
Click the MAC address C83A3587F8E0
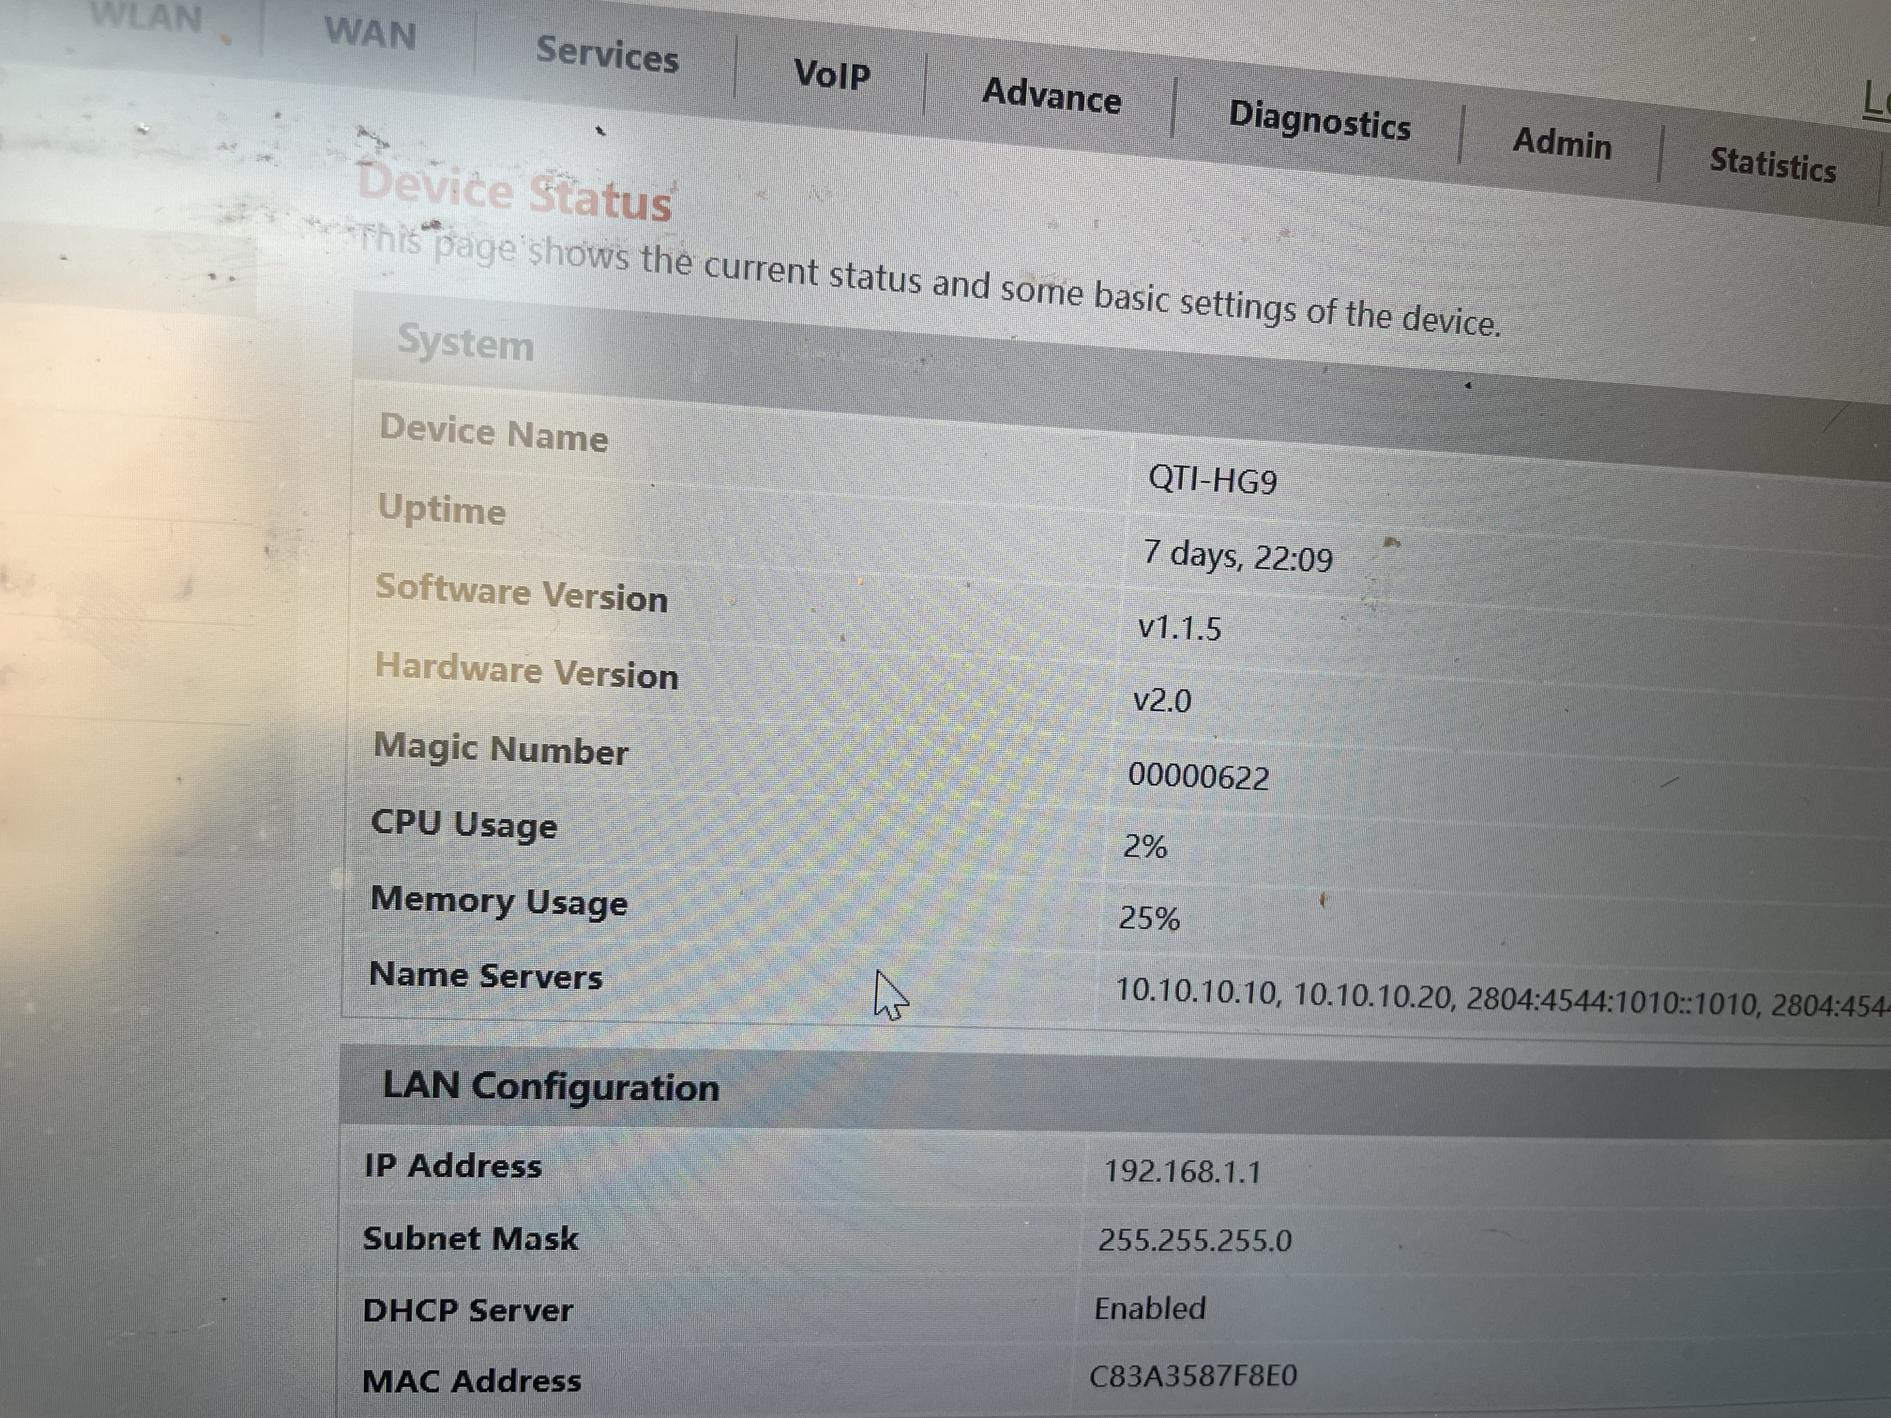click(1193, 1376)
